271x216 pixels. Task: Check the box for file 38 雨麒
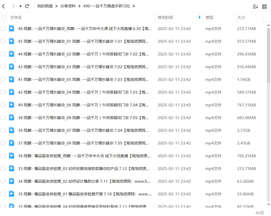[3, 118]
